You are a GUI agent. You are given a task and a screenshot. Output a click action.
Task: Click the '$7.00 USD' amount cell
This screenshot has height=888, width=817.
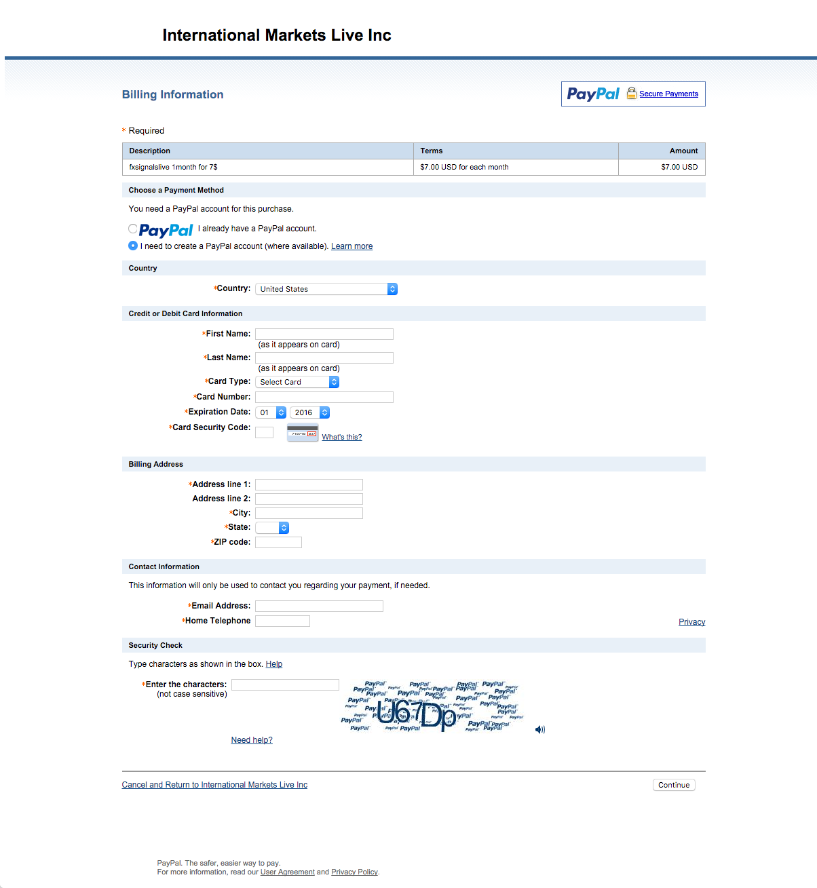click(x=662, y=167)
